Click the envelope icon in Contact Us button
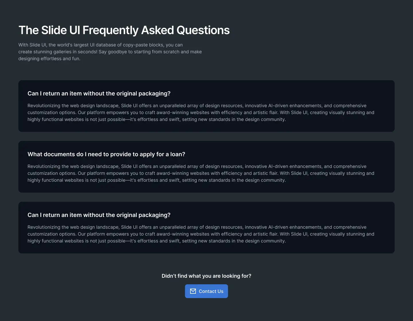 click(193, 291)
